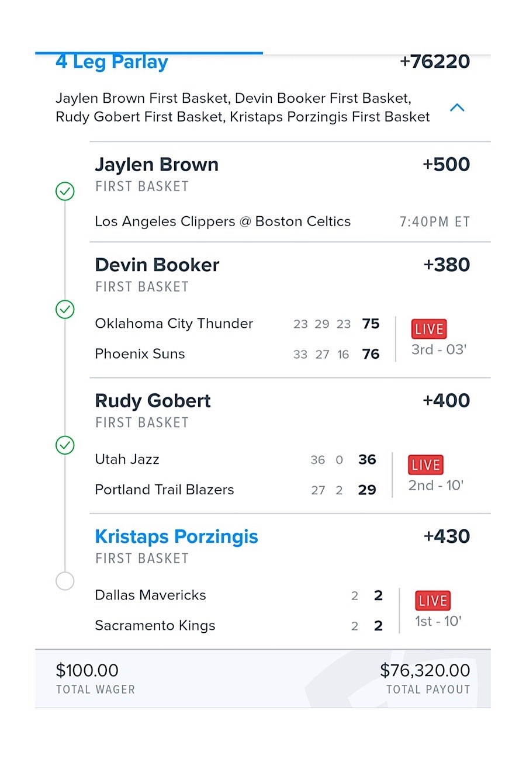Screen dimensions: 526x759
Task: Tap the LIVE badge for Thunder vs Suns
Action: [x=429, y=329]
